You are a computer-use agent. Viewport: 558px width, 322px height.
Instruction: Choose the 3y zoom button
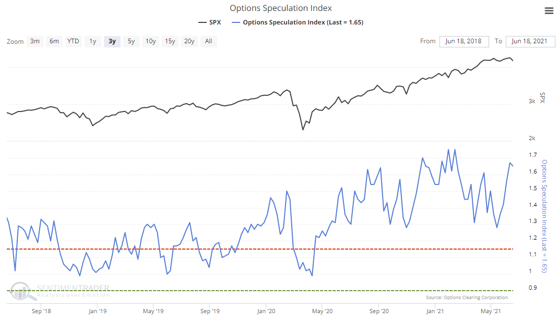[112, 41]
